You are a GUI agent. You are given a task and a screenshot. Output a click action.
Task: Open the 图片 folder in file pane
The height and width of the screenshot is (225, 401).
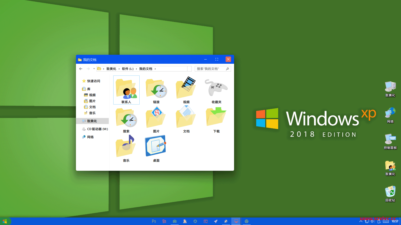(156, 119)
